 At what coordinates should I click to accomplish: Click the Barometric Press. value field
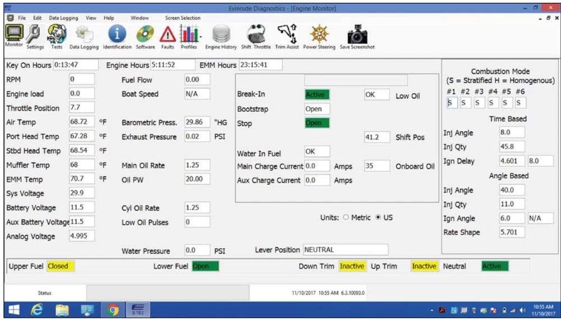pos(197,122)
